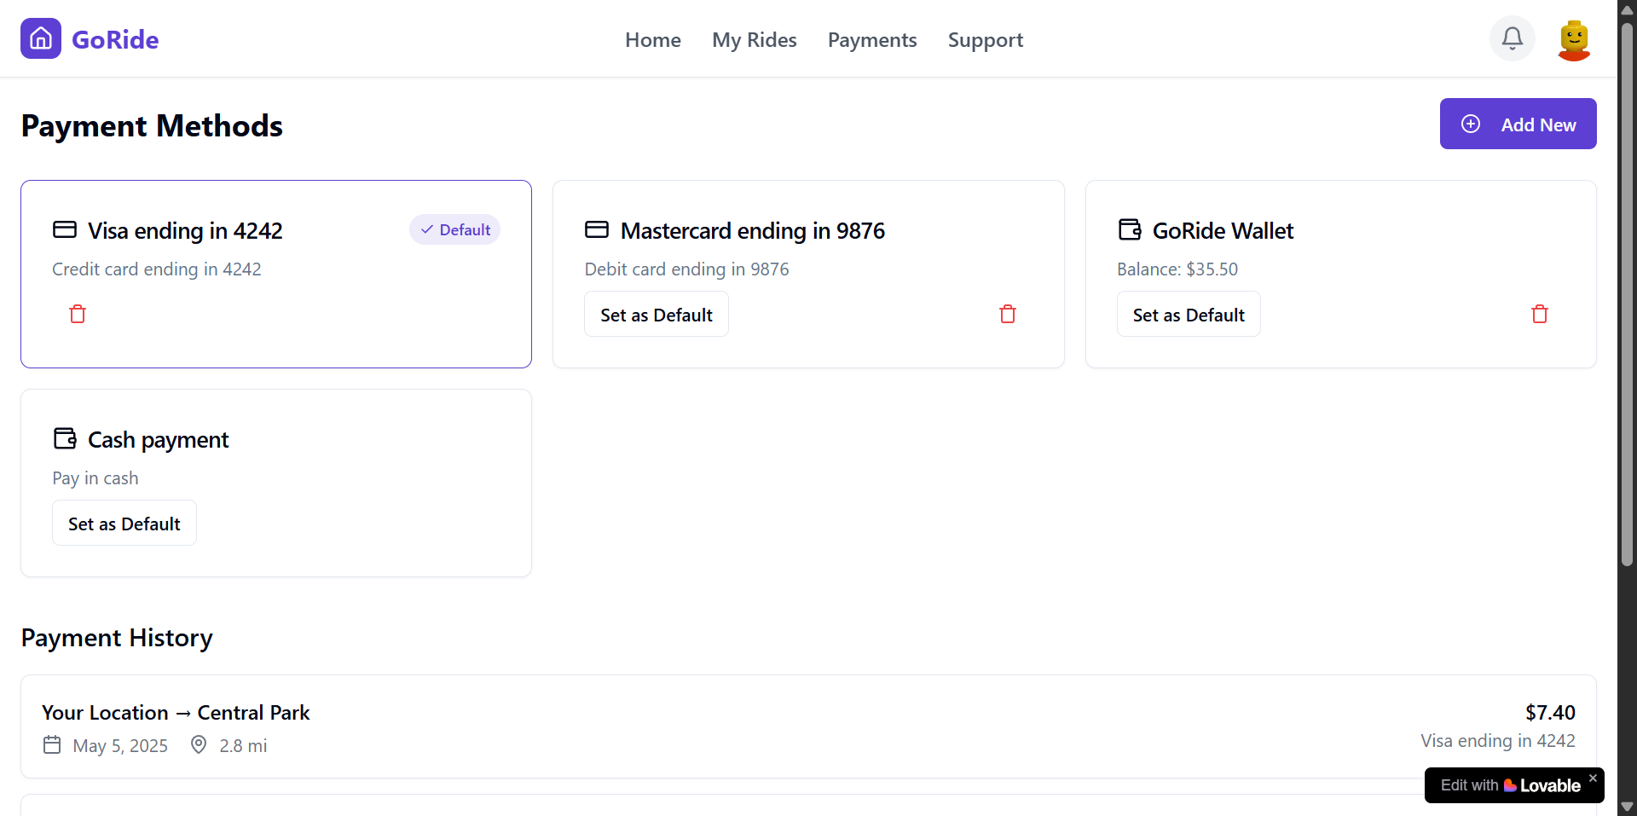Click the Balance: $35.50 text
The width and height of the screenshot is (1637, 816).
pos(1177,269)
